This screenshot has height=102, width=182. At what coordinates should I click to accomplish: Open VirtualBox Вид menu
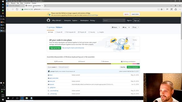(18, 3)
